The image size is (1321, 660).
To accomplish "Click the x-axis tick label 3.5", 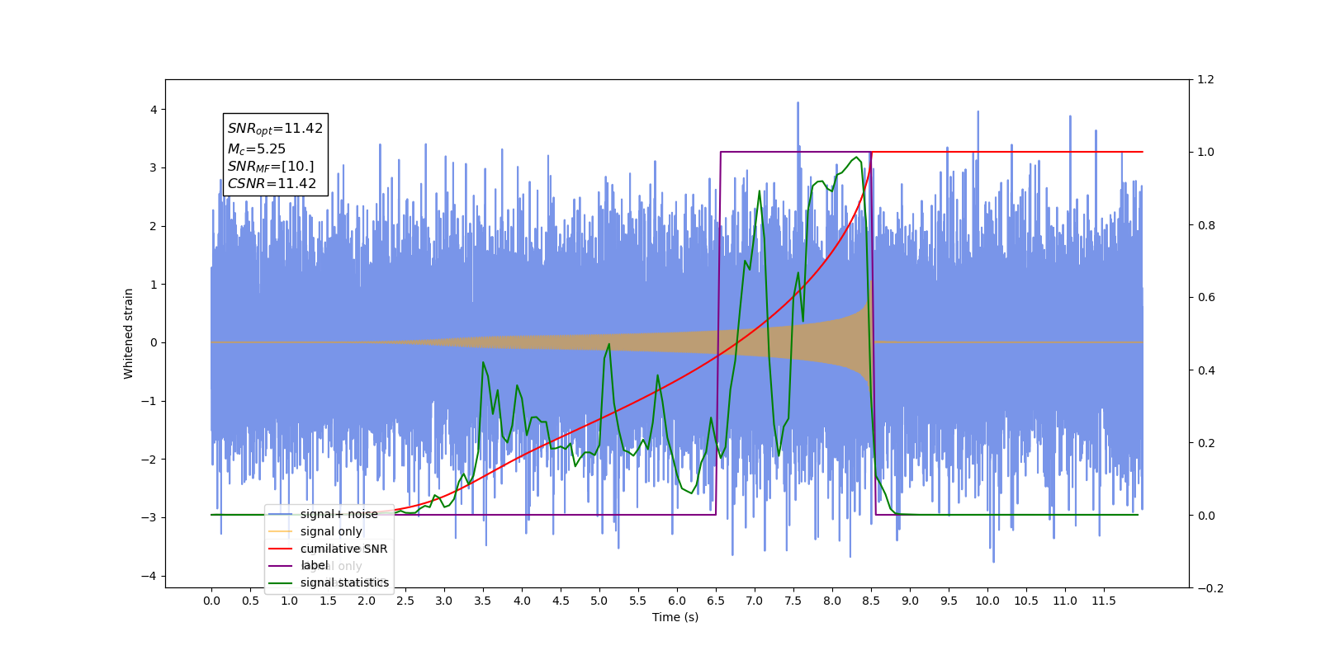I will pos(482,601).
